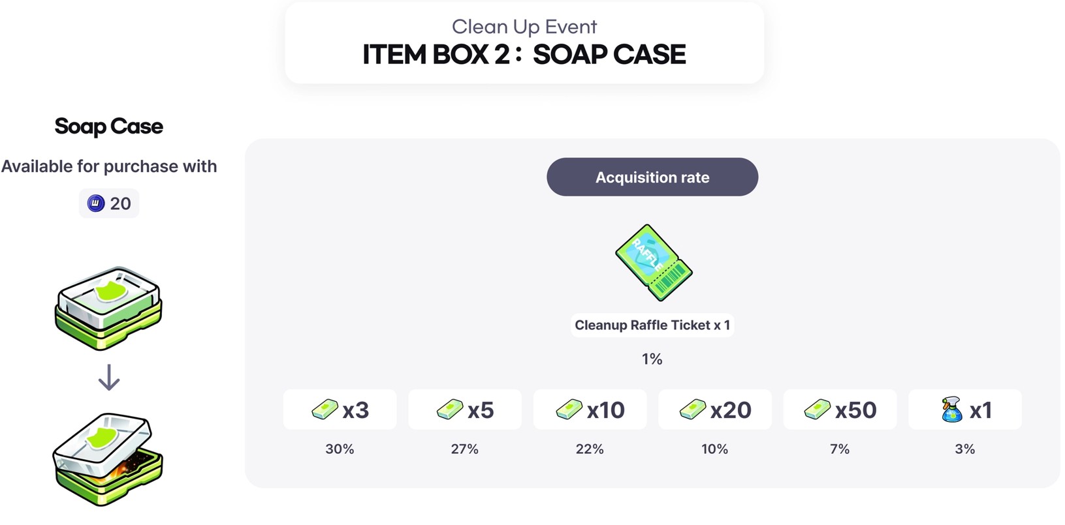Viewport: 1065px width, 525px height.
Task: Select the Cleanup Raffle Ticket x 1 label
Action: (x=652, y=325)
